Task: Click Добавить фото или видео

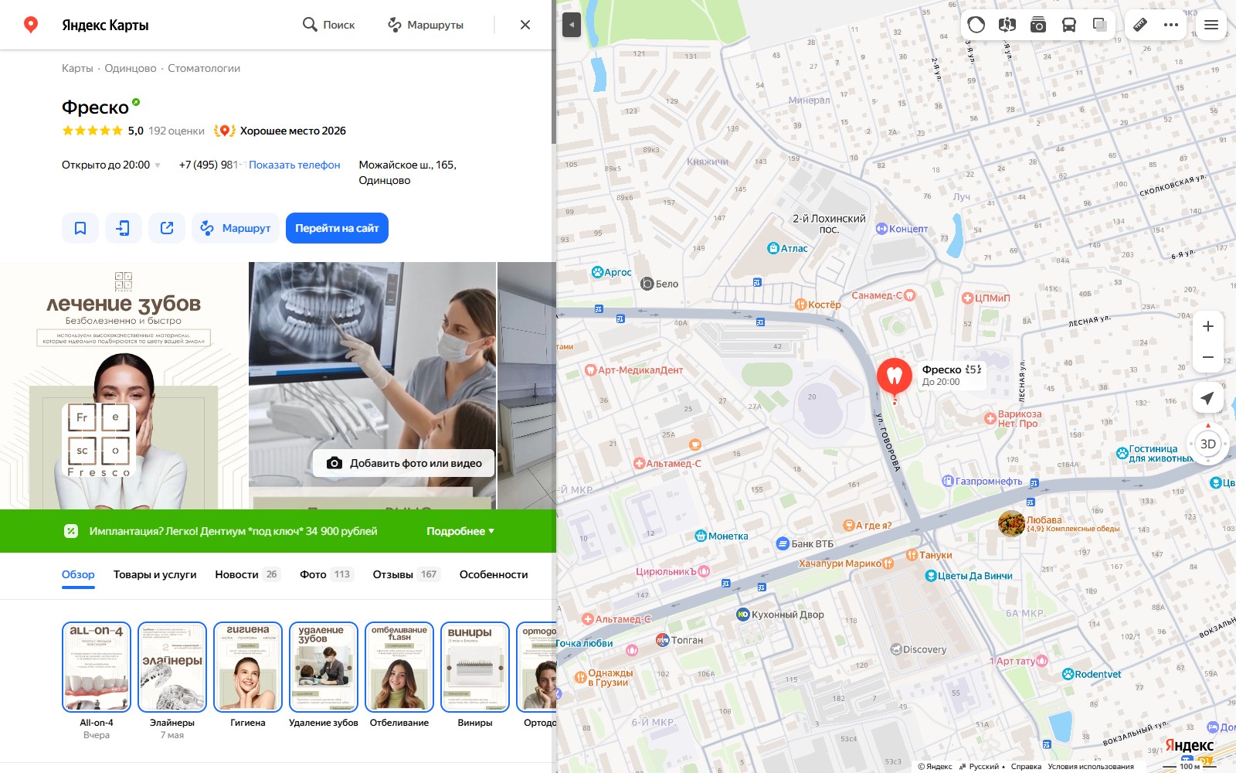Action: coord(404,463)
